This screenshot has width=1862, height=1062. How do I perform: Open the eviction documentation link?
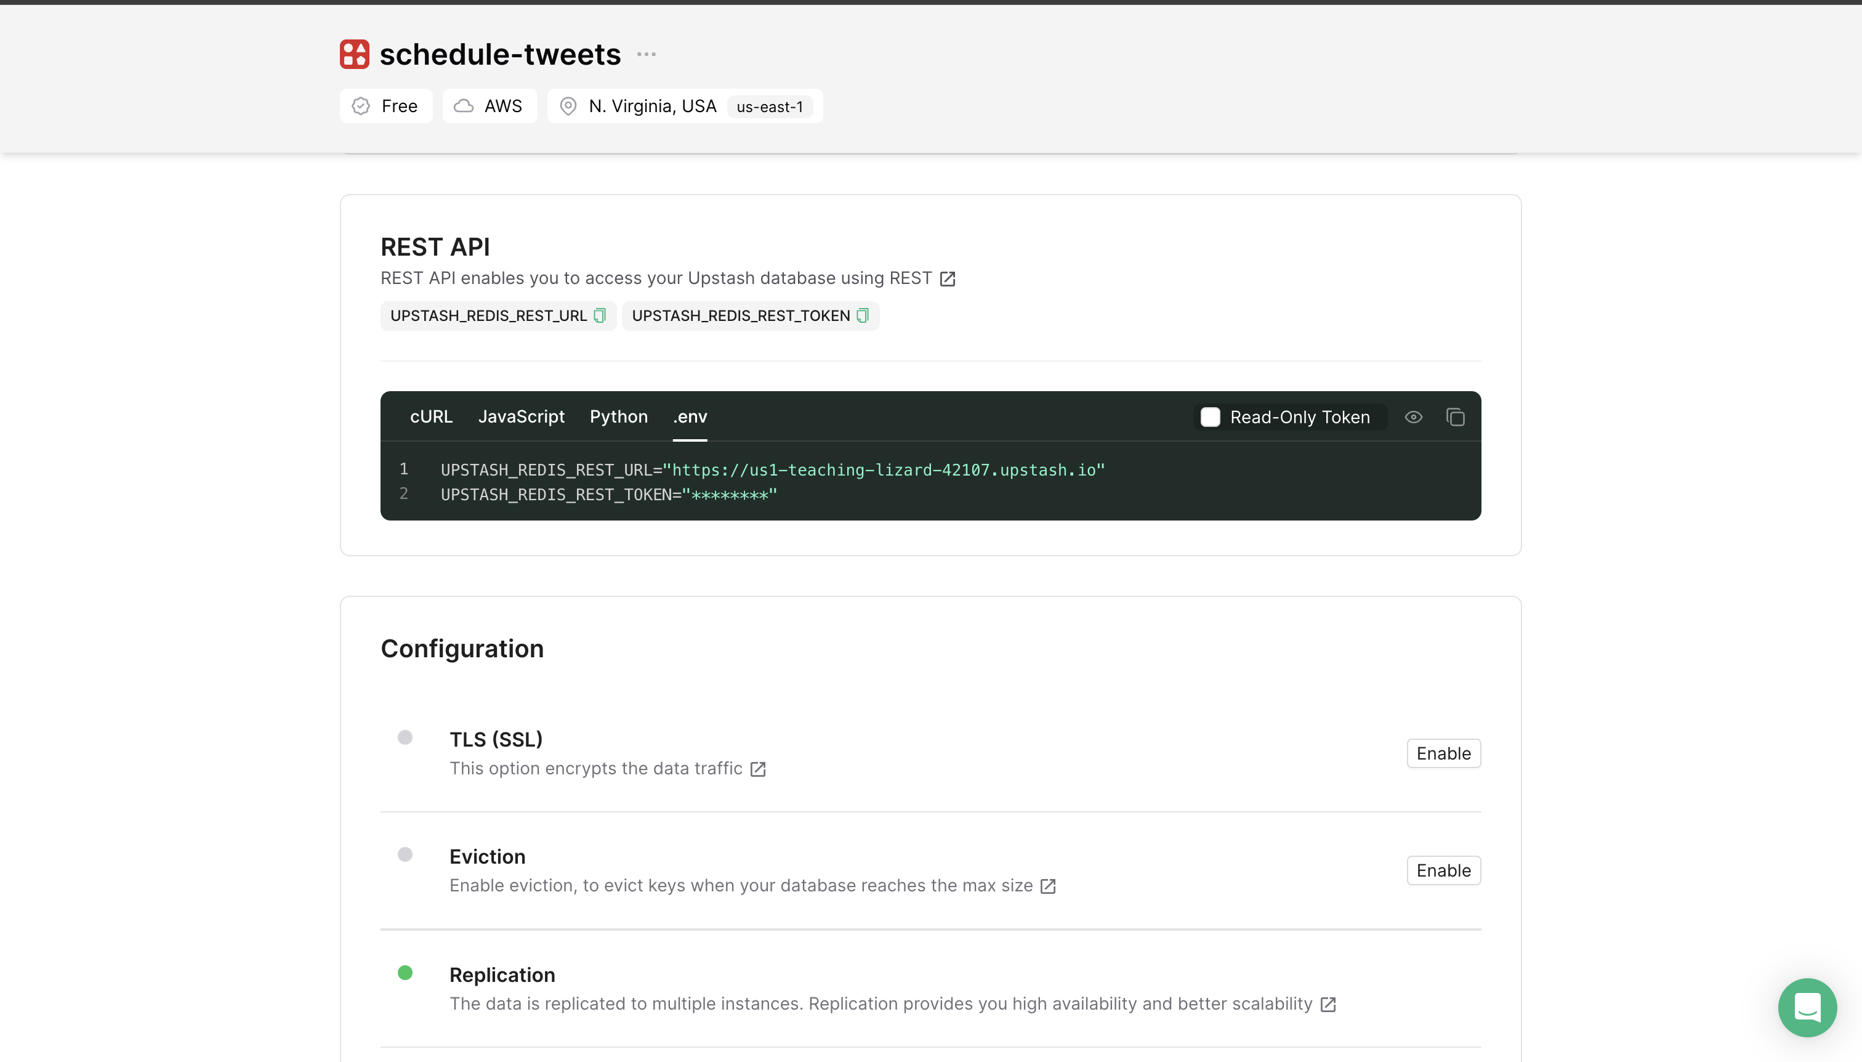click(x=1047, y=886)
